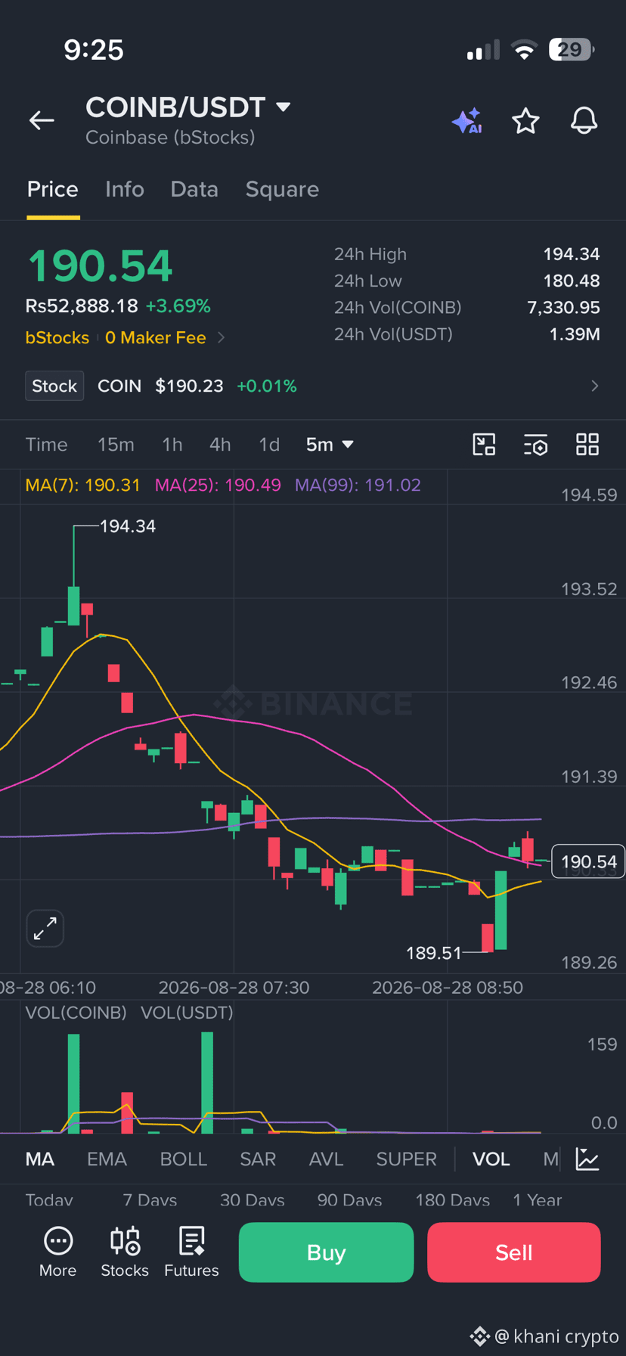Switch to the Square tab
The image size is (626, 1356).
[x=282, y=189]
